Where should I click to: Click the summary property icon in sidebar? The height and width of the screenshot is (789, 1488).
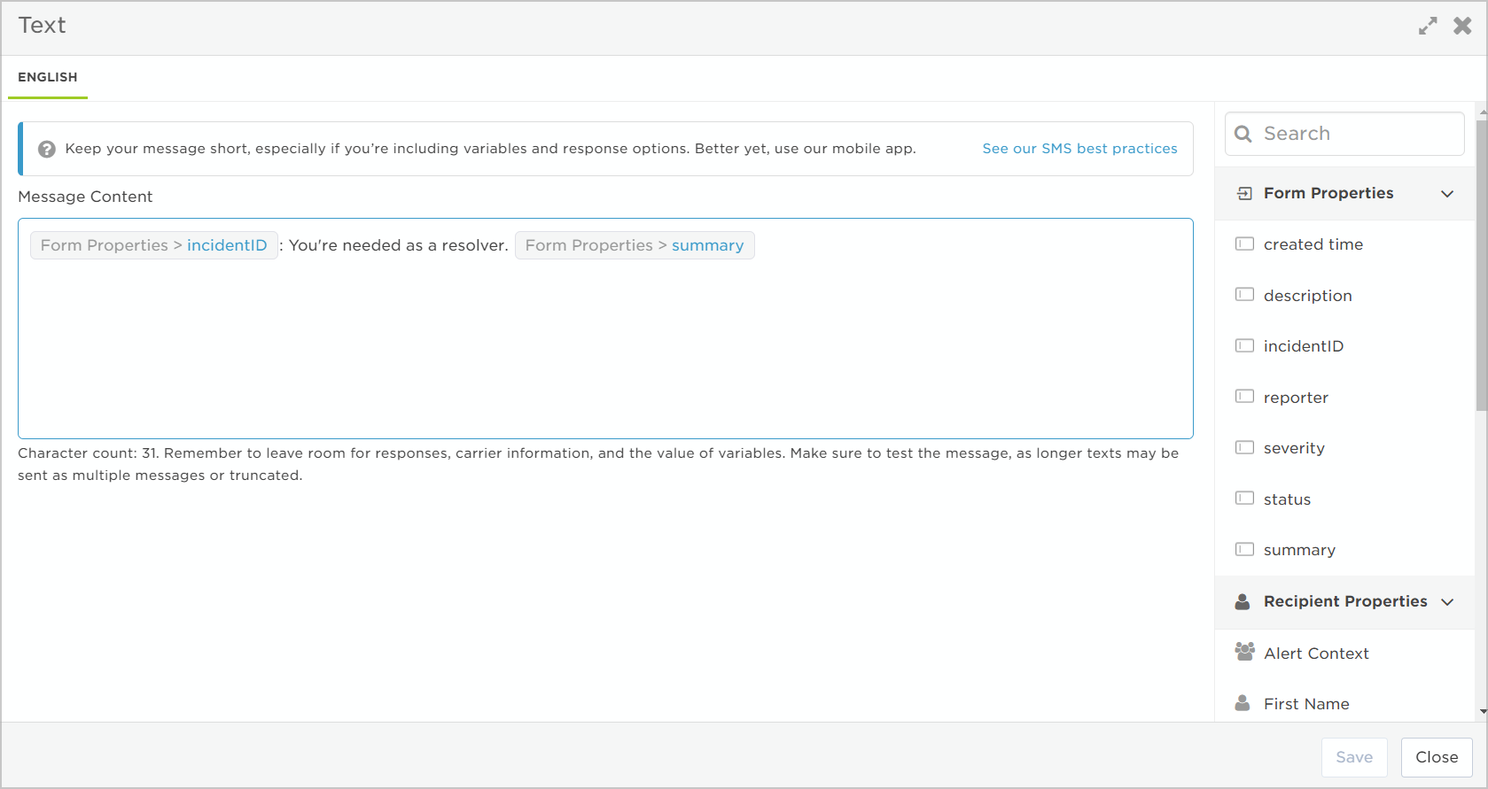click(1245, 549)
